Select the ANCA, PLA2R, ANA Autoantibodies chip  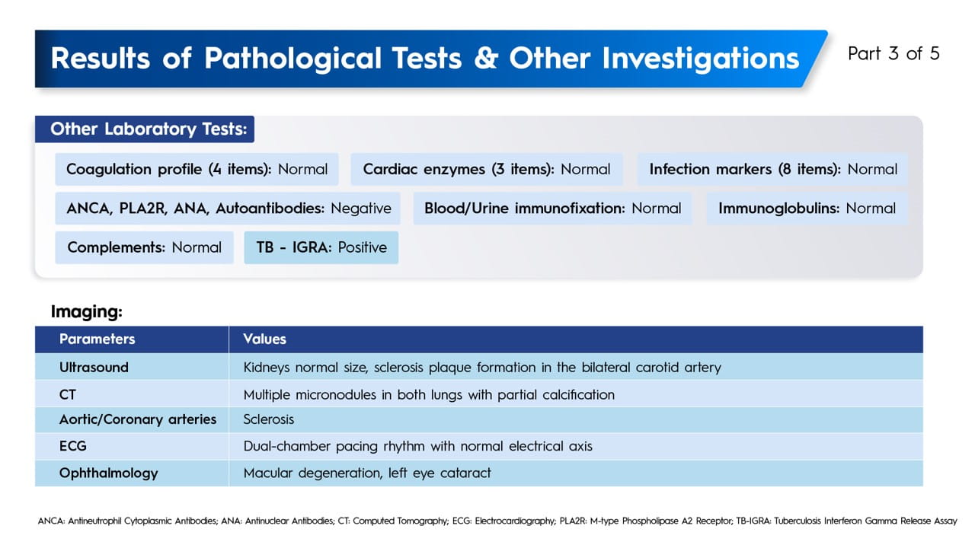pyautogui.click(x=228, y=209)
